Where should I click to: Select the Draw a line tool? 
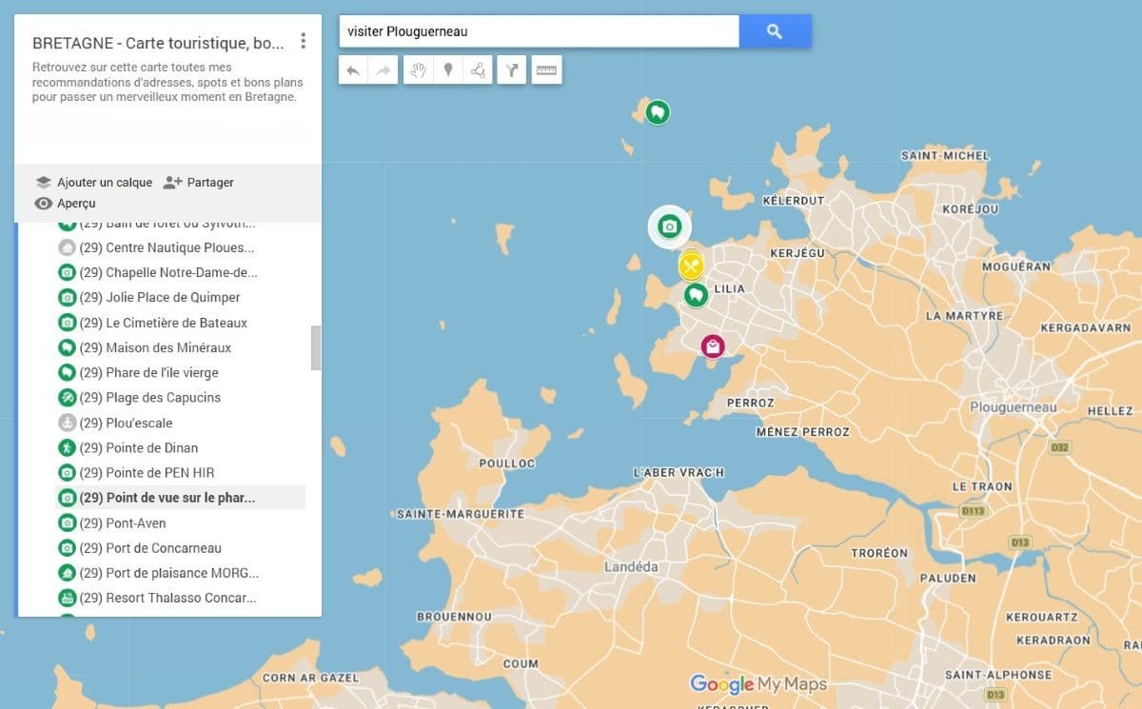478,70
